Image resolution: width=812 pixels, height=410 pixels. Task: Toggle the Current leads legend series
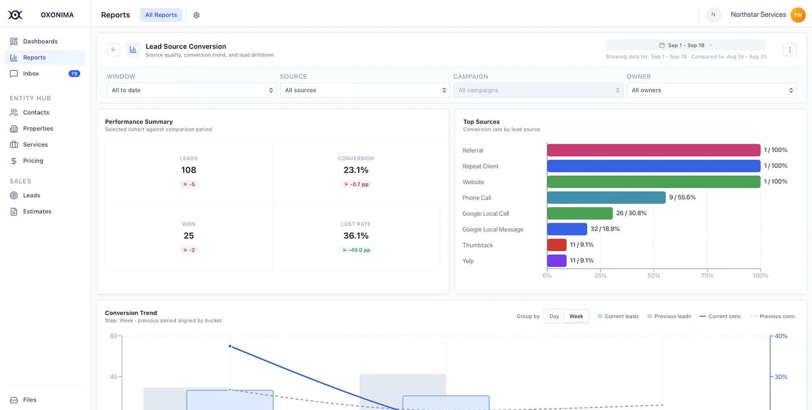tap(618, 317)
